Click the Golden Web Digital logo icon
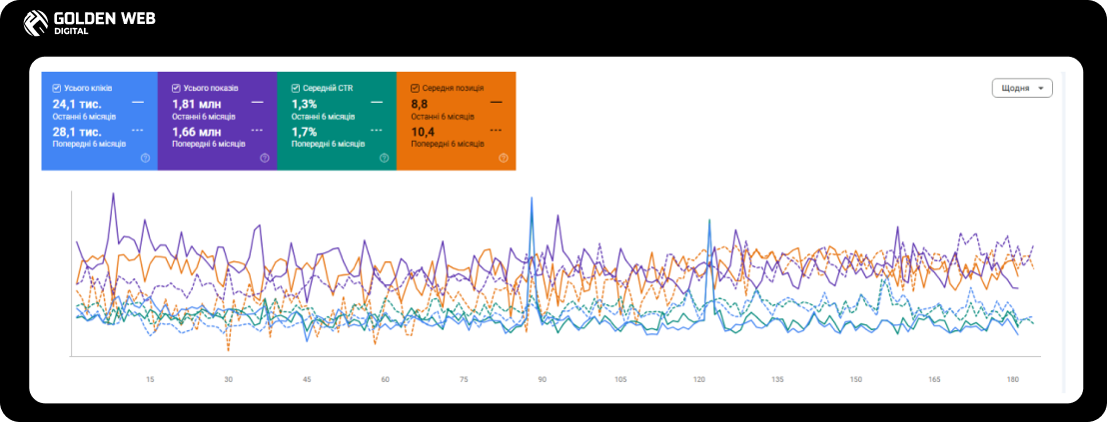The image size is (1107, 422). coord(35,23)
